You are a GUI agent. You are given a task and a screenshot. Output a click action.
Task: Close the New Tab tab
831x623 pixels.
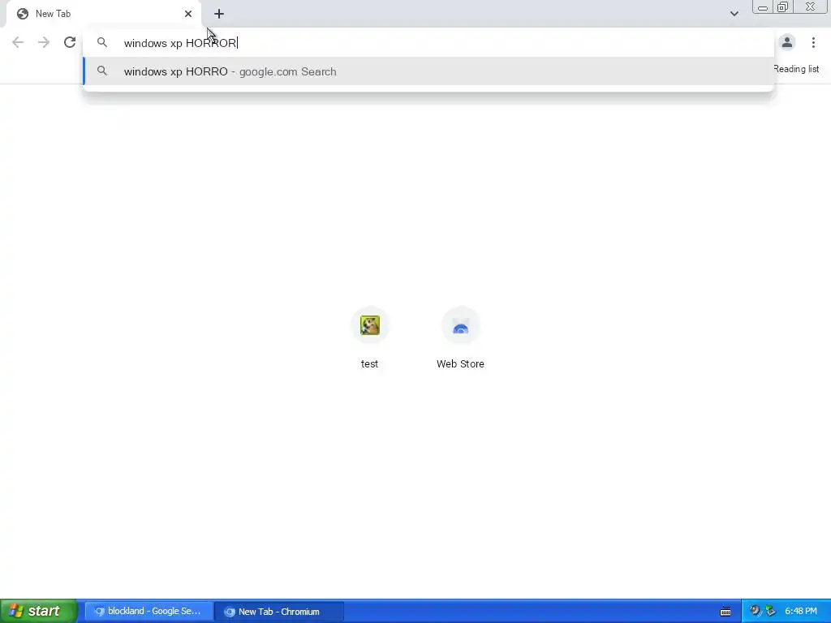click(x=188, y=14)
